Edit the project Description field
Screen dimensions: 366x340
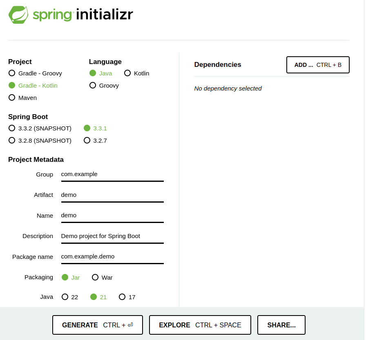pos(112,236)
